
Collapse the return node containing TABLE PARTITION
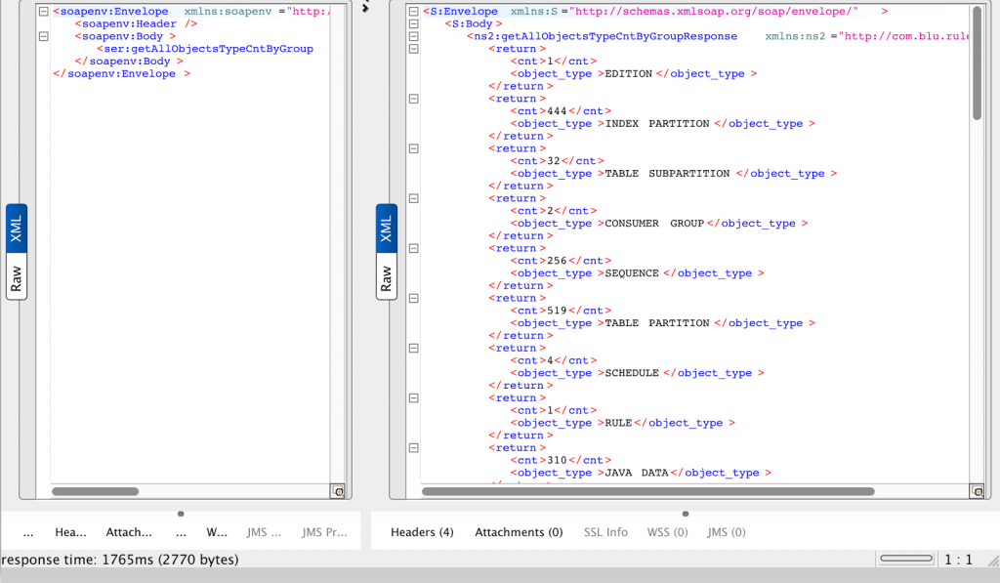(413, 298)
